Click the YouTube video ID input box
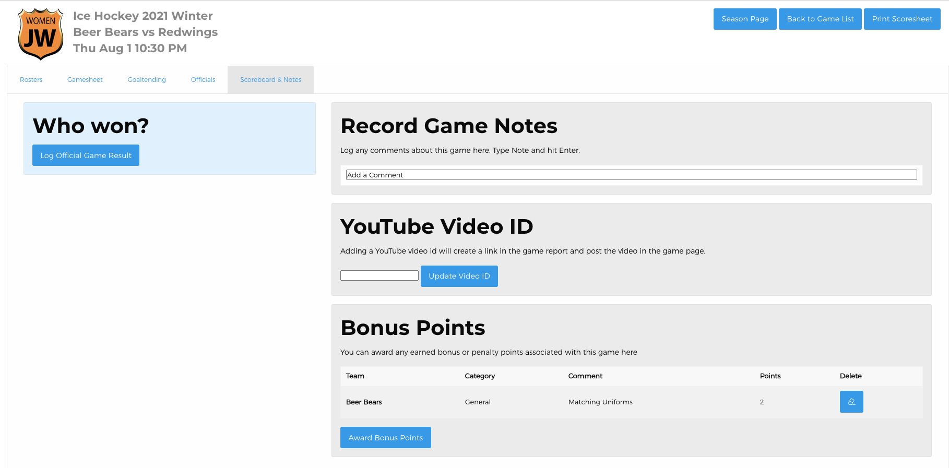This screenshot has width=949, height=468. point(379,275)
